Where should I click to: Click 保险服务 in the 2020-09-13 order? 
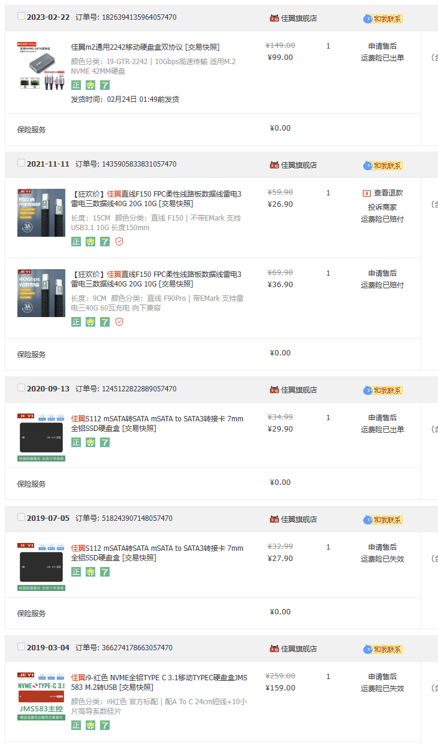tap(32, 484)
